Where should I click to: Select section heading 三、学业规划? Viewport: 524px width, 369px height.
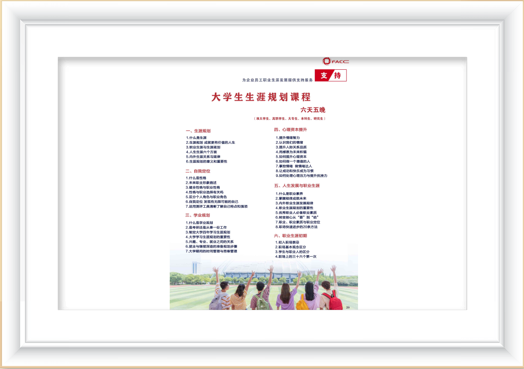point(198,215)
